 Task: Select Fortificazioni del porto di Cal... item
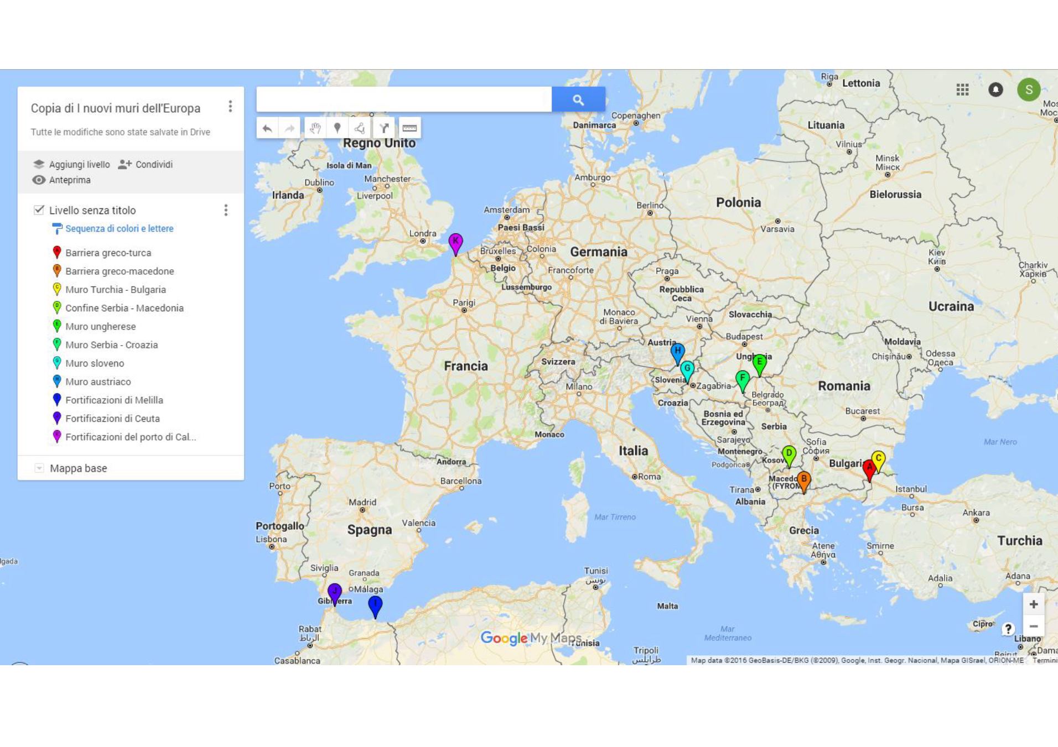(x=131, y=437)
